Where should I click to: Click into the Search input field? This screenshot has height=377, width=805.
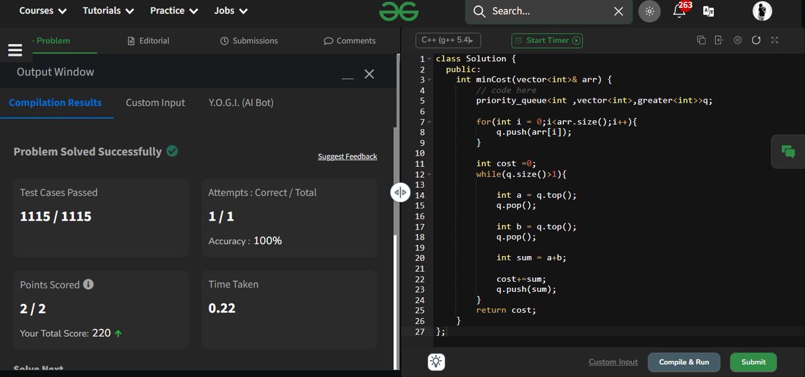[x=549, y=11]
